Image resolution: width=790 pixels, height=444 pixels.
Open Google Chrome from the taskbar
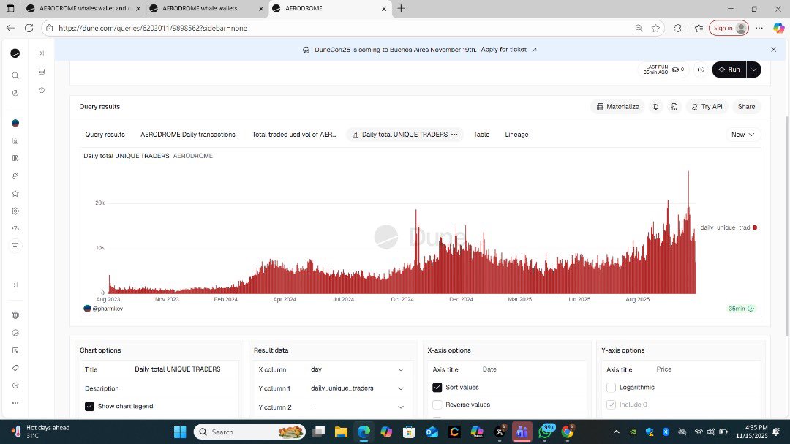[x=568, y=432]
